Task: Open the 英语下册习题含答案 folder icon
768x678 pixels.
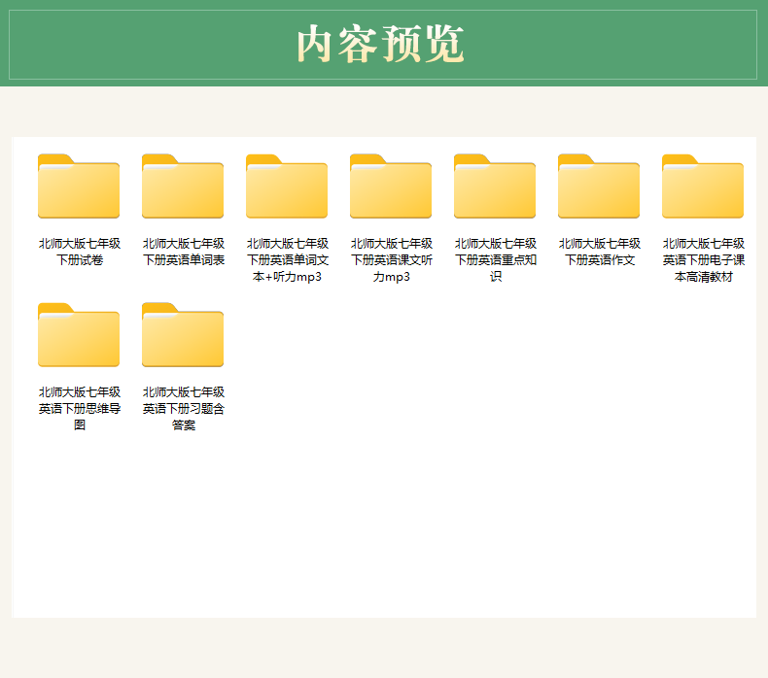Action: point(183,335)
